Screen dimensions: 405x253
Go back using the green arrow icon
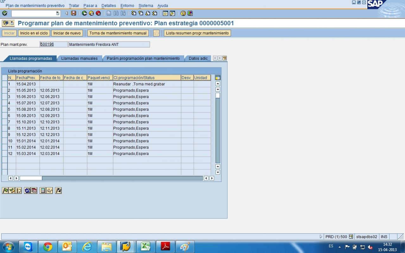coord(84,13)
